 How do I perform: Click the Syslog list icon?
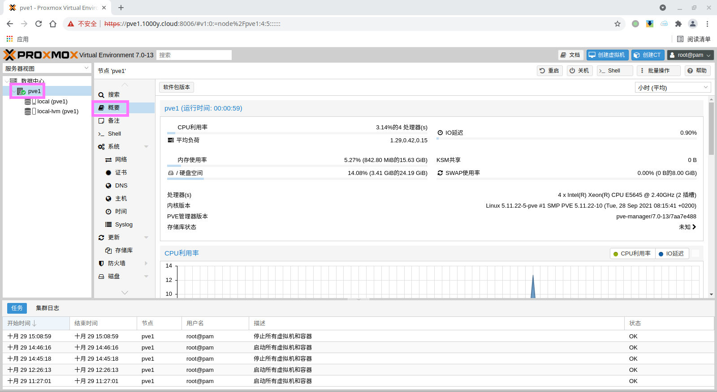[108, 225]
